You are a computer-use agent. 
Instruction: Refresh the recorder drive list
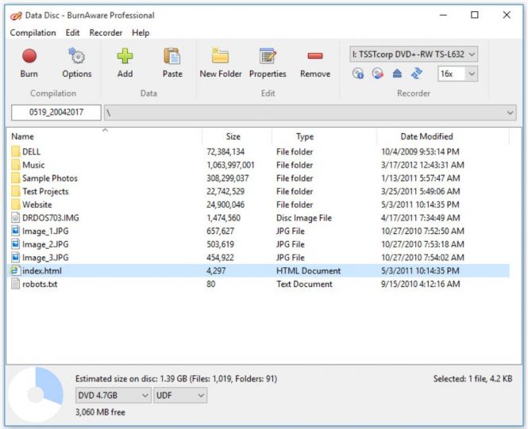pos(415,74)
